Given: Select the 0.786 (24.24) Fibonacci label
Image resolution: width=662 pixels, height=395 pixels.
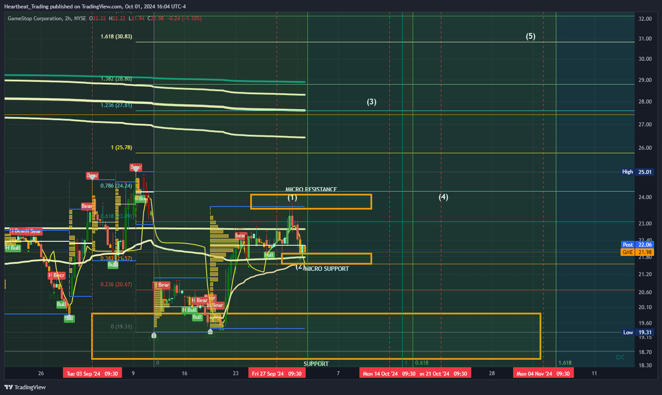Looking at the screenshot, I should tap(116, 186).
